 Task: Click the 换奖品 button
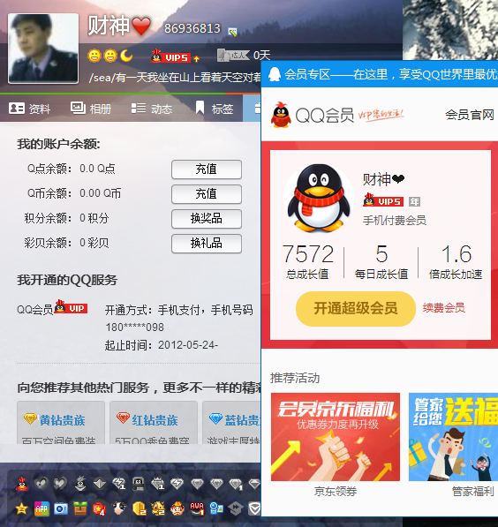(x=207, y=218)
